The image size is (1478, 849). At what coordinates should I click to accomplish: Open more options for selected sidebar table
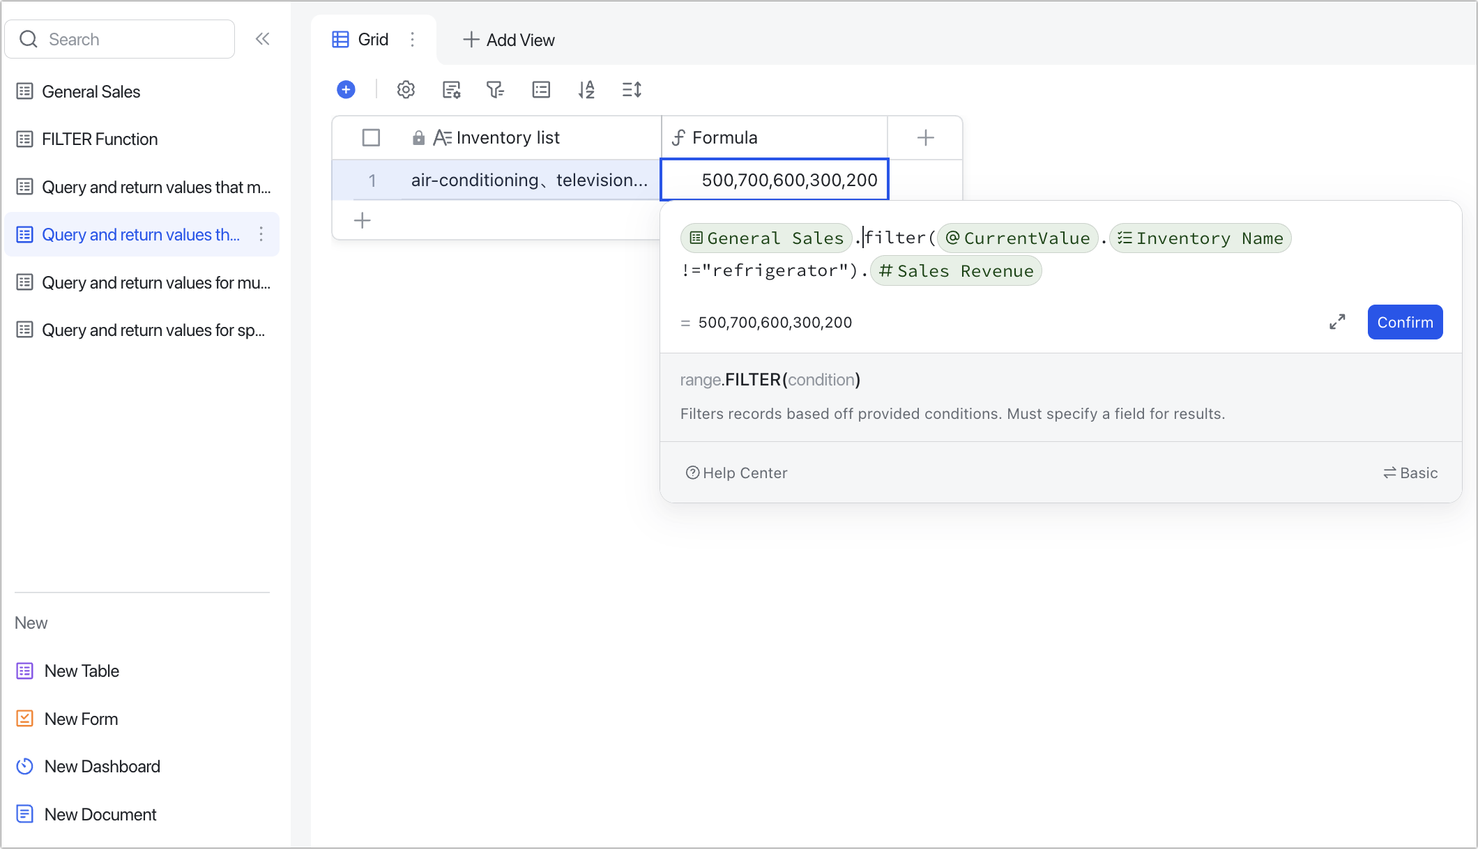coord(261,234)
